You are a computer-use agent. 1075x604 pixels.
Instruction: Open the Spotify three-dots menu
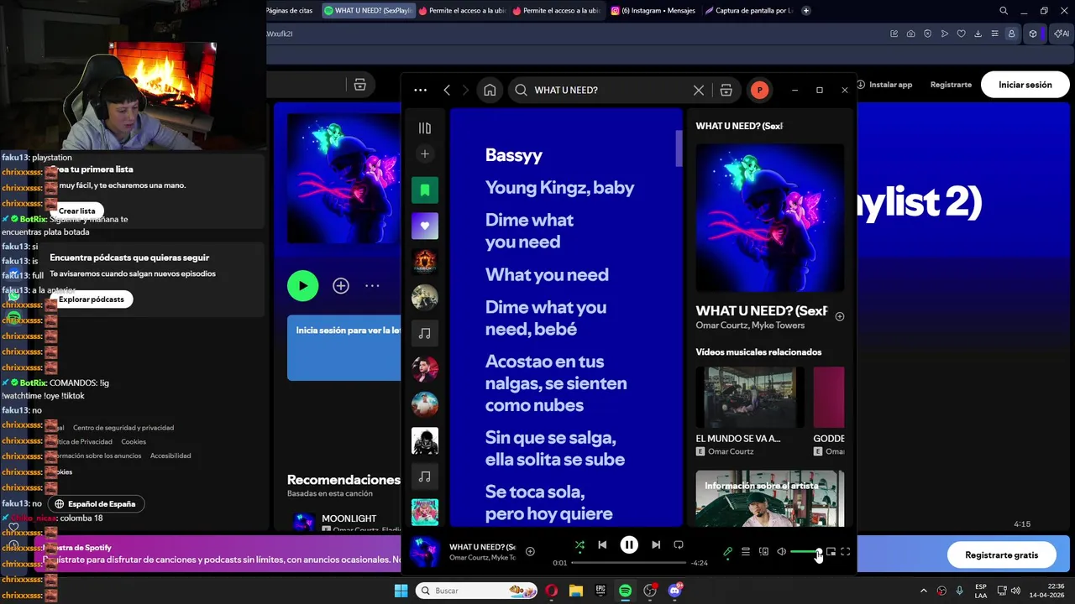[x=420, y=90]
